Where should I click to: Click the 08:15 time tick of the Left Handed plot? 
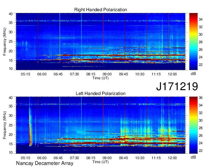point(91,158)
